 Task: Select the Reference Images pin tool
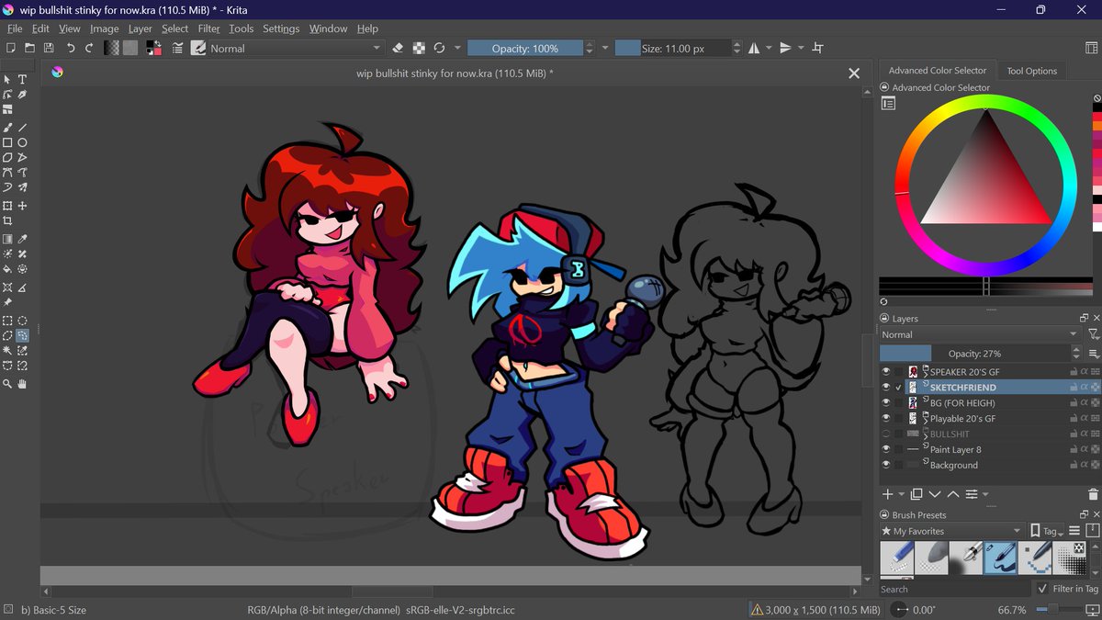(x=7, y=302)
